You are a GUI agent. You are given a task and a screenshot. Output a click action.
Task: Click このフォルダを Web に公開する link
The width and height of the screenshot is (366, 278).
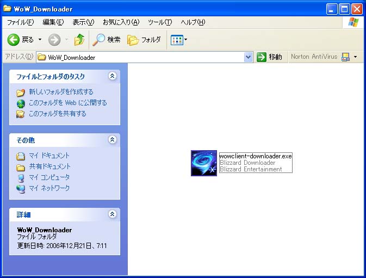(x=67, y=103)
